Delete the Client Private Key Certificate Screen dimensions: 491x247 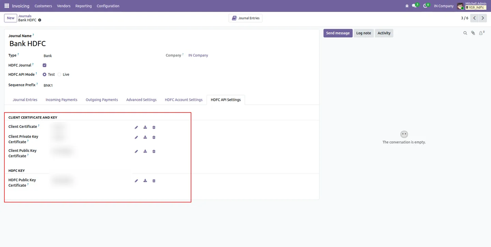[154, 137]
